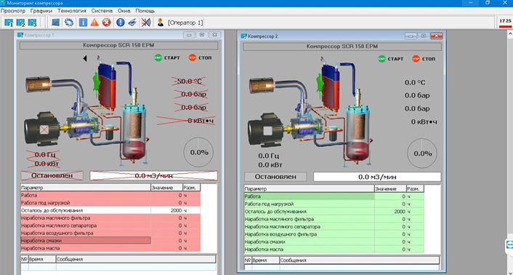
Task: Click Сообщения column header in Компрессор 1
Action: click(135, 259)
